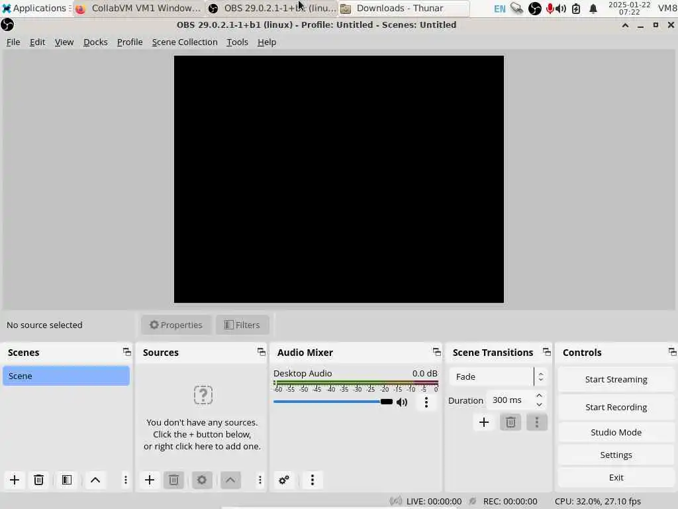Float the Audio Mixer dock
678x509 pixels.
tap(437, 352)
